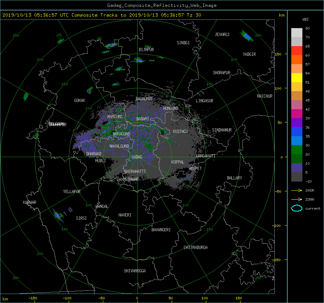Screen dimensions: 324x303
Task: Click the DHARWAD city label
Action: pyautogui.click(x=94, y=154)
